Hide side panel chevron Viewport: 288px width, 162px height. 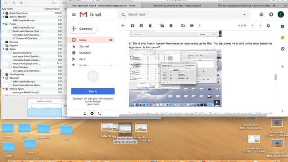(x=282, y=111)
